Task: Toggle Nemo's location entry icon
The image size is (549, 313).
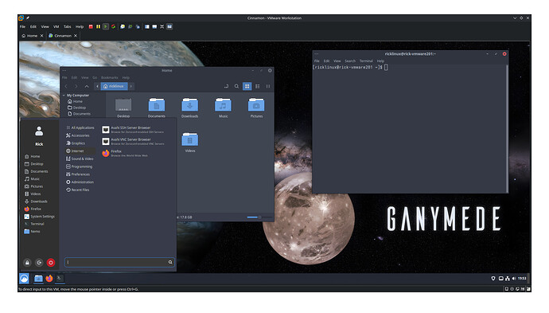Action: click(226, 86)
